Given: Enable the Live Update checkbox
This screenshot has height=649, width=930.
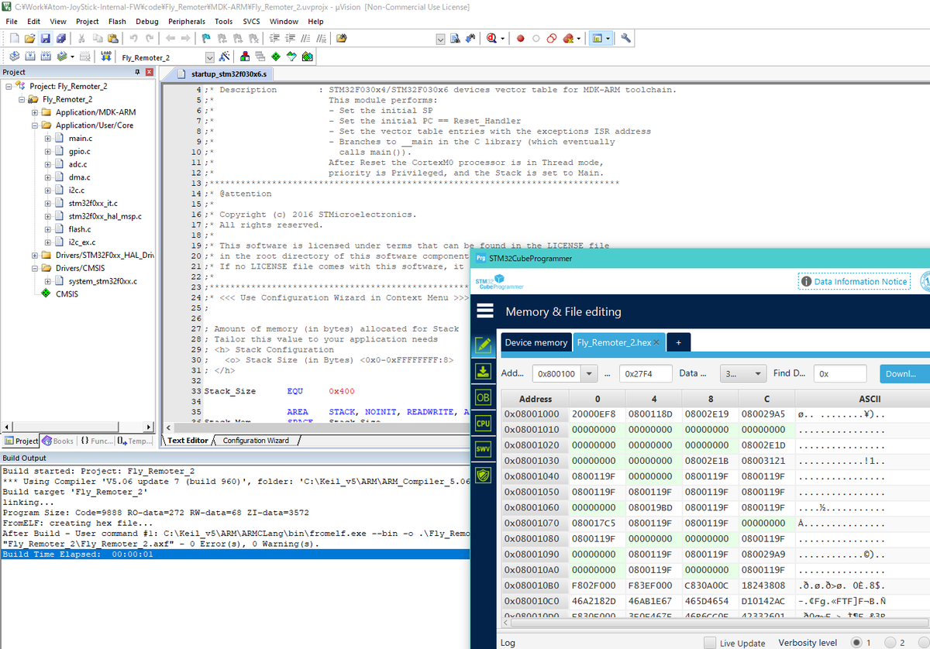Looking at the screenshot, I should coord(710,643).
